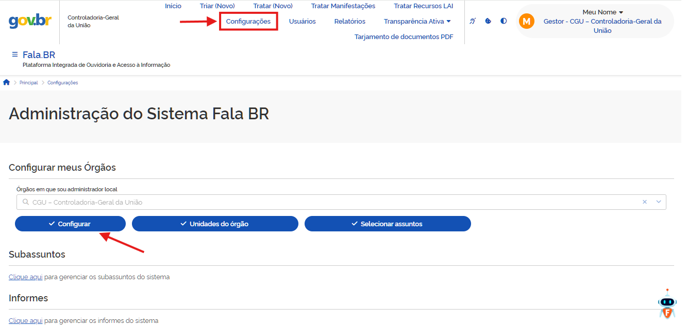Toggle high contrast mode icon
Screen dimensions: 687x326
[x=504, y=21]
